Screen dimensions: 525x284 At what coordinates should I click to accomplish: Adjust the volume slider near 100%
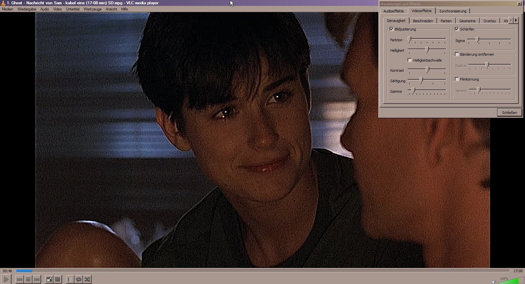[511, 280]
